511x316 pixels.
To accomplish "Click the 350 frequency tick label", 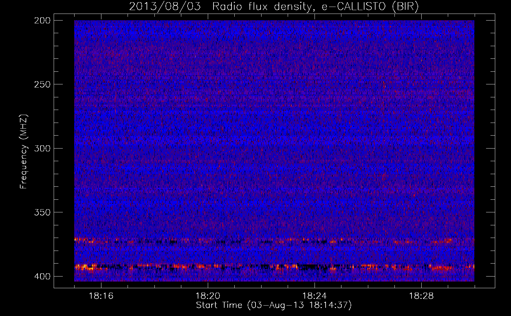I will (42, 212).
